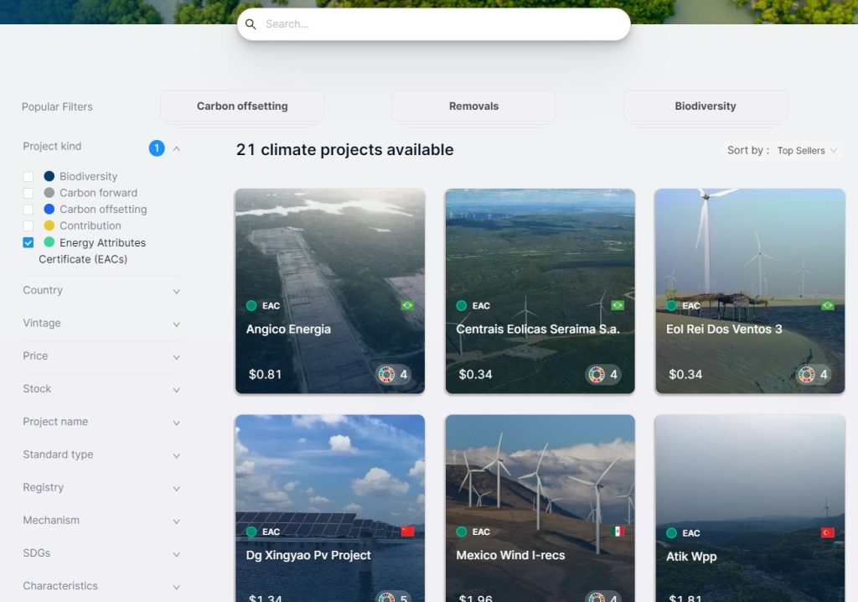
Task: Uncheck Energy Attributes Certificate (EACs)
Action: coord(27,242)
